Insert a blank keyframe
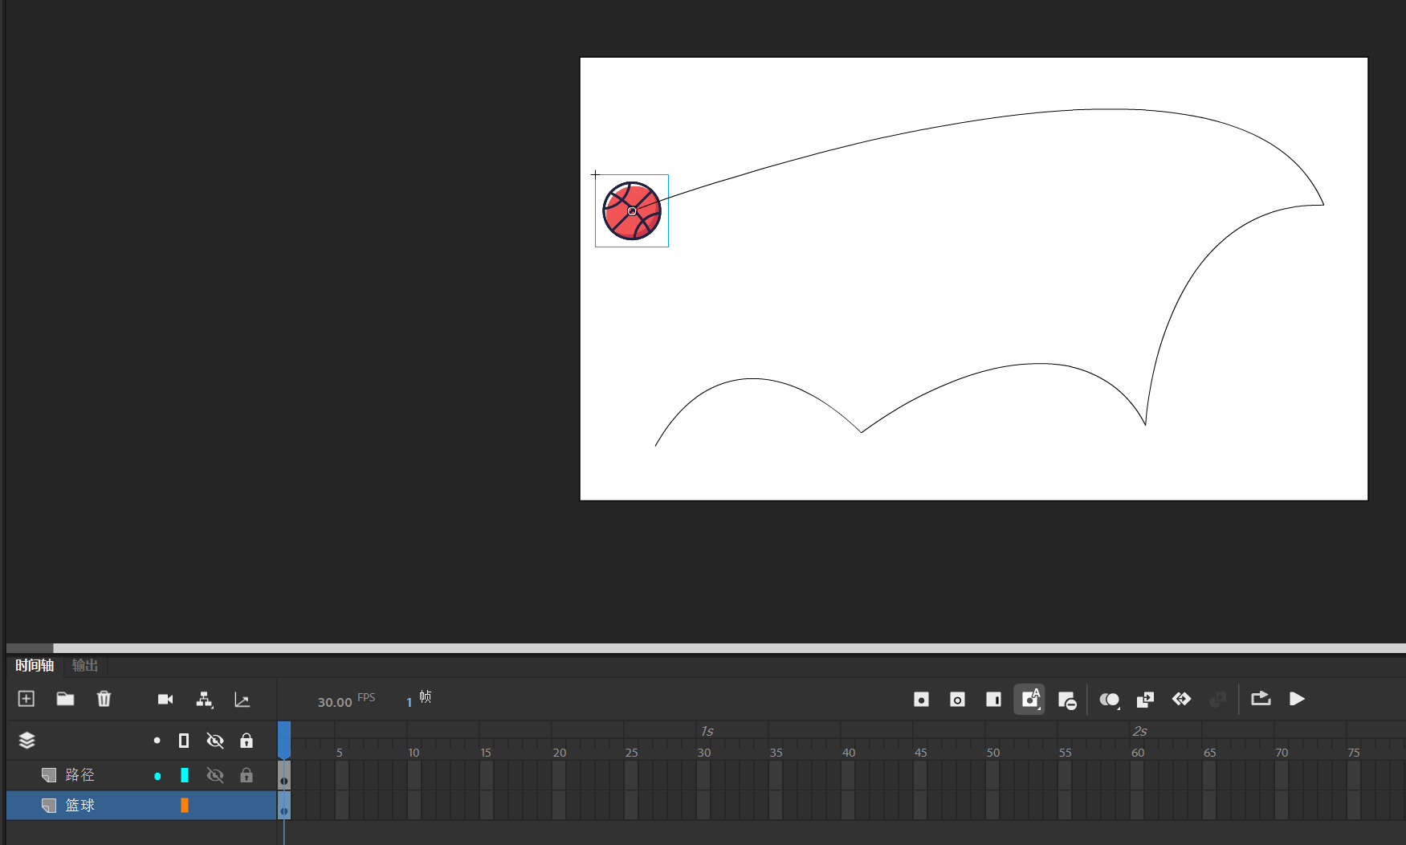 pyautogui.click(x=957, y=700)
